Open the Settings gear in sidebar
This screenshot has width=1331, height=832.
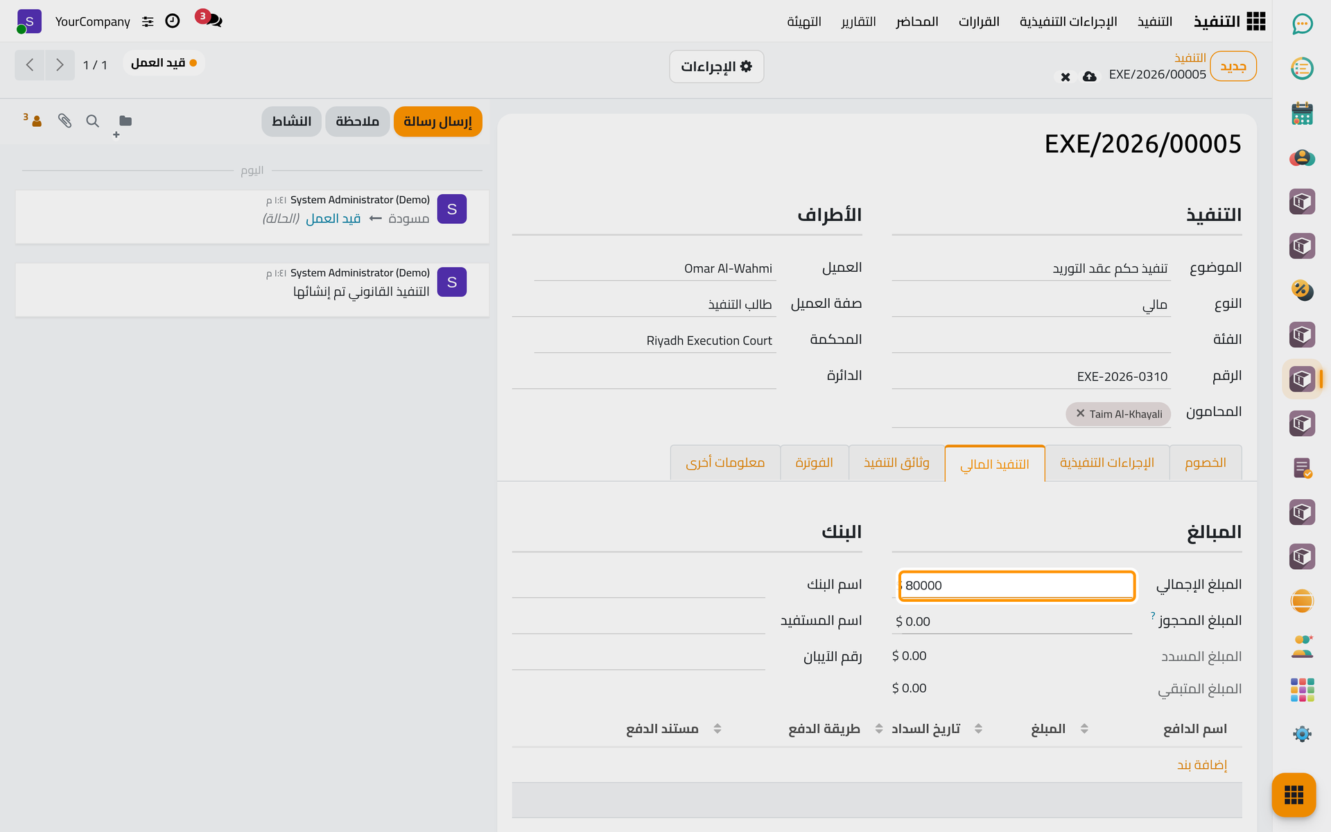pyautogui.click(x=1302, y=734)
